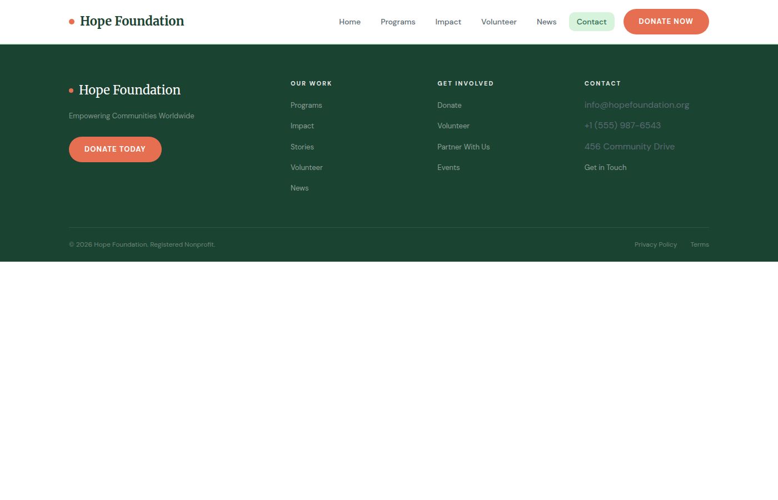Visit the Partner With Us link
The width and height of the screenshot is (778, 500).
[463, 147]
